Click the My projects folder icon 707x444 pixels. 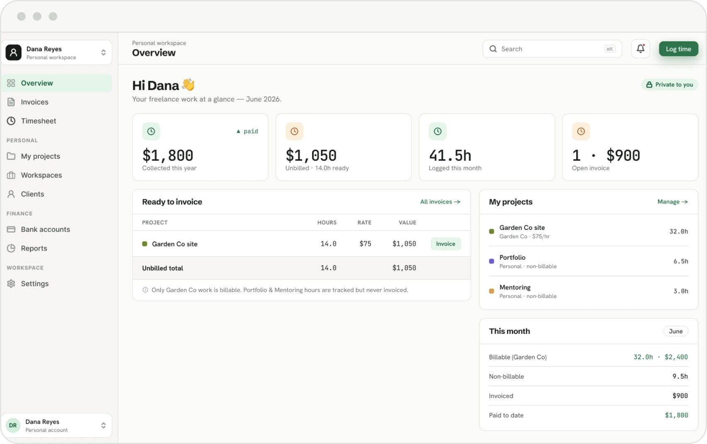11,156
